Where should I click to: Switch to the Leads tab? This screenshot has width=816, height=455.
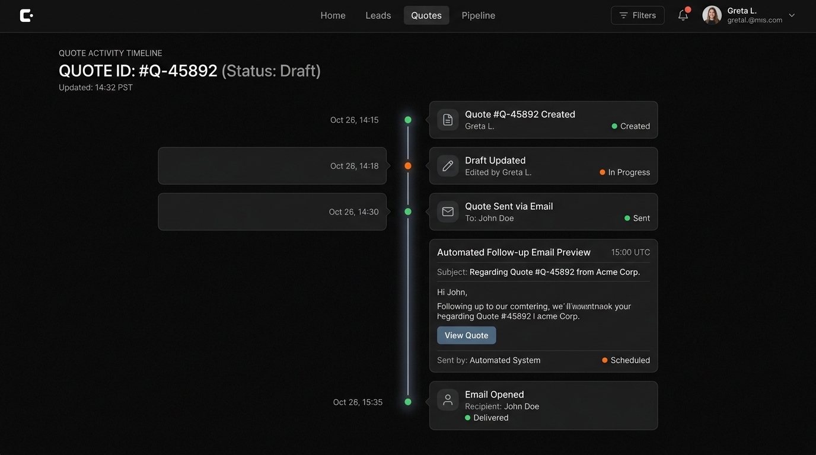tap(378, 15)
